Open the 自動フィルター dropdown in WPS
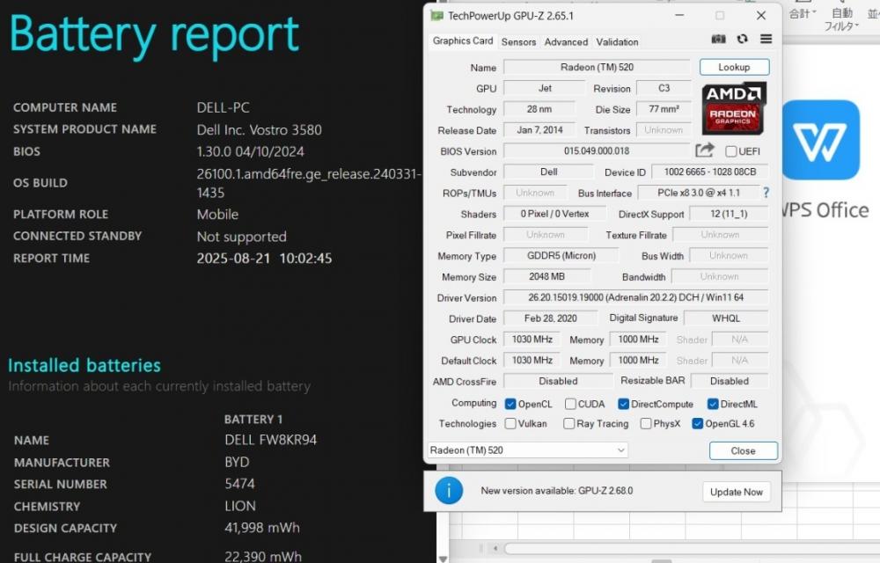The image size is (880, 563). 841,19
